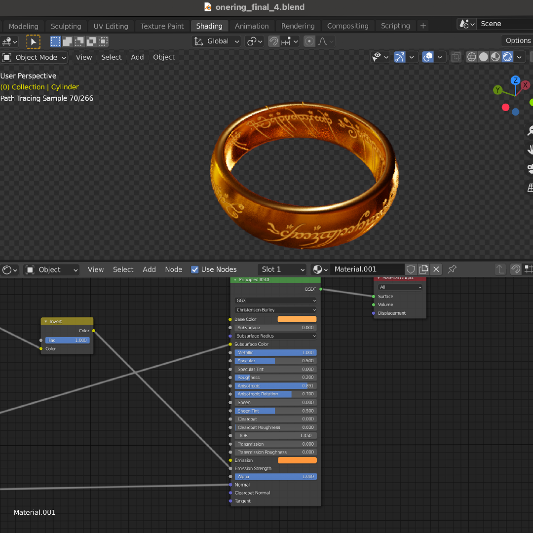Choose set new selection mode icon
This screenshot has width=533, height=533.
point(55,41)
